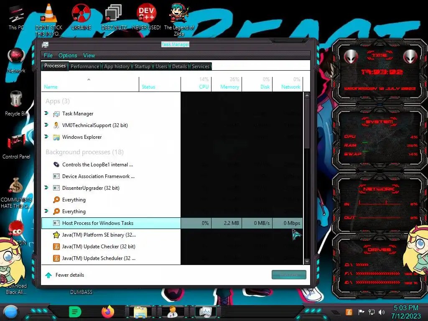This screenshot has width=428, height=321.
Task: Click the taskbar clock showing 5:03 PM
Action: (406, 312)
